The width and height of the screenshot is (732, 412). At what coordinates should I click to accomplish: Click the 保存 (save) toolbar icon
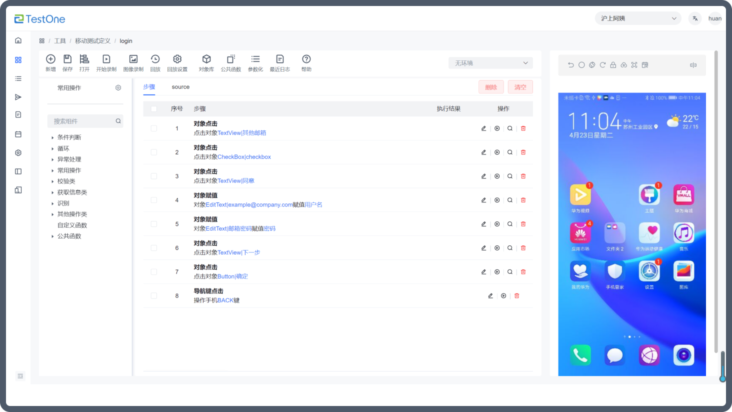click(x=67, y=59)
